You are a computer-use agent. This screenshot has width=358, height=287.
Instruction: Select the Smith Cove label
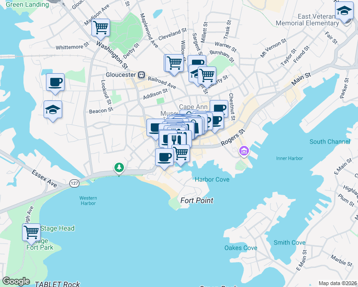(290, 243)
